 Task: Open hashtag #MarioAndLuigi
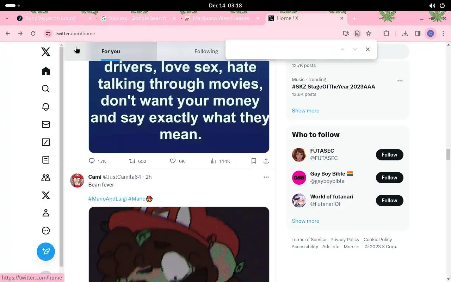click(x=107, y=199)
